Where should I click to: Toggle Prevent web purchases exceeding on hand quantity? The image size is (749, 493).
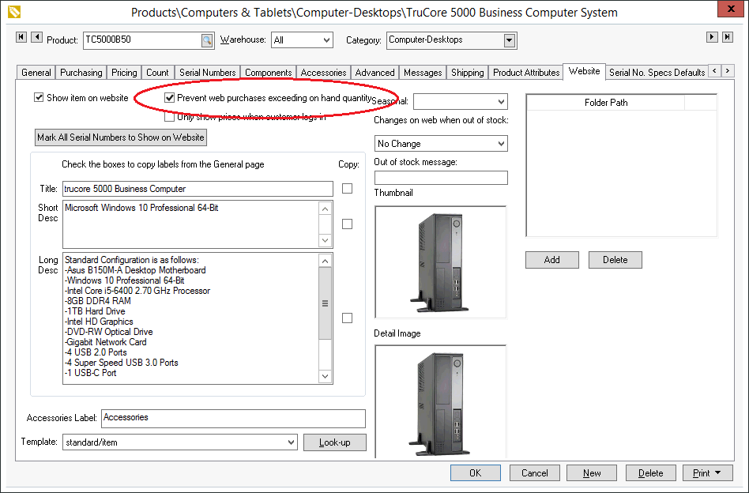[169, 98]
